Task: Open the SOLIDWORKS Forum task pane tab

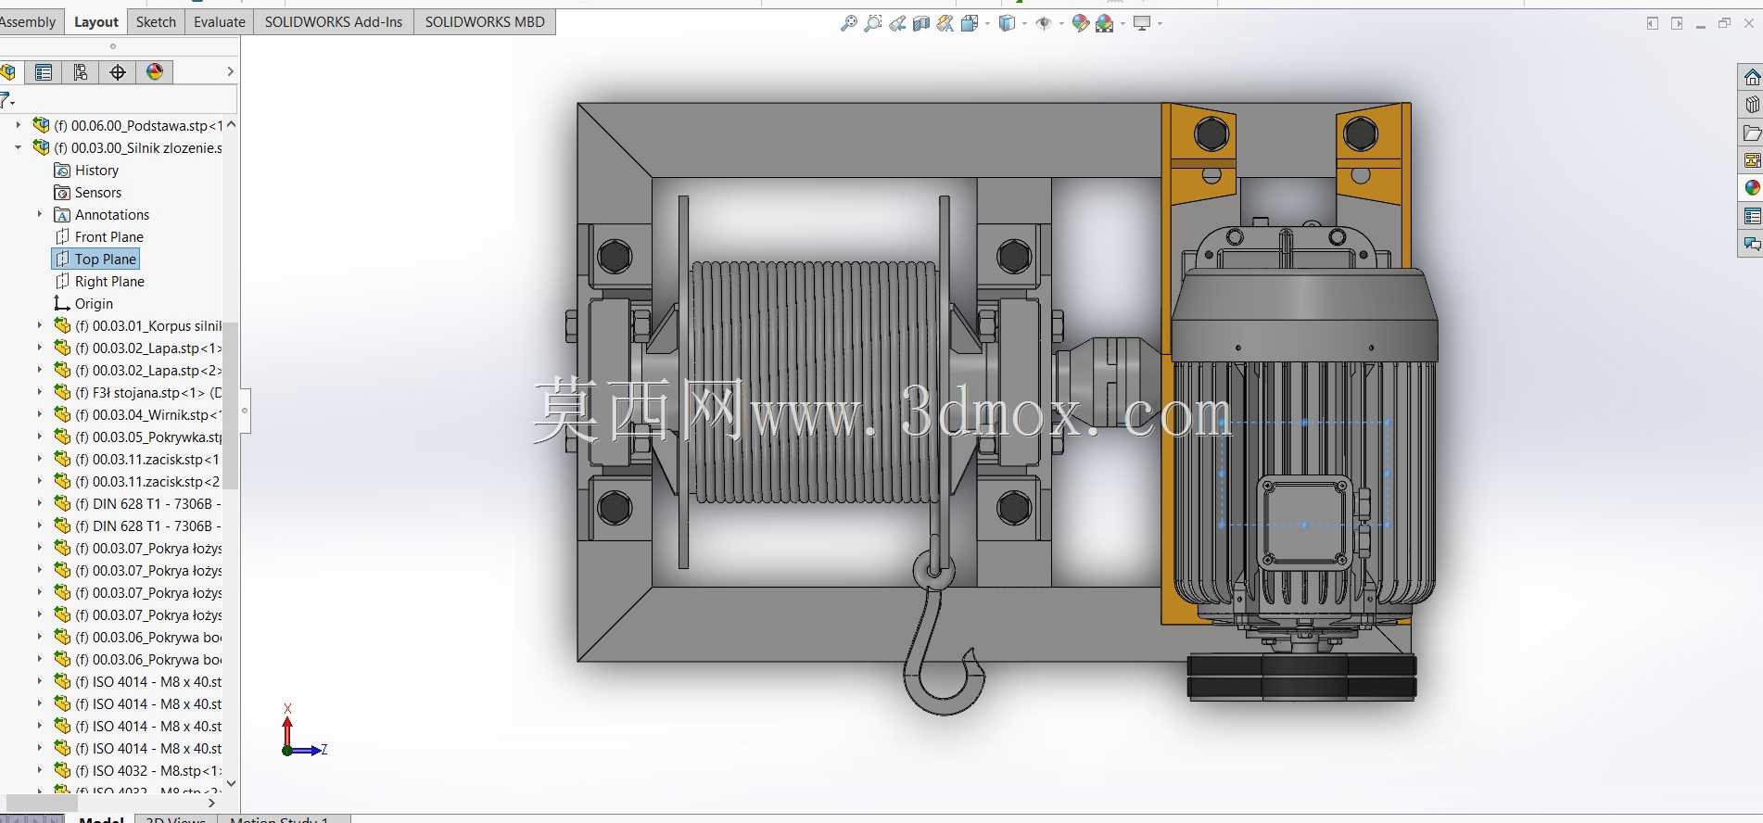Action: [1751, 244]
